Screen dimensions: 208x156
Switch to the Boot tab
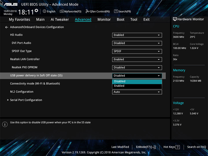[x=120, y=20]
